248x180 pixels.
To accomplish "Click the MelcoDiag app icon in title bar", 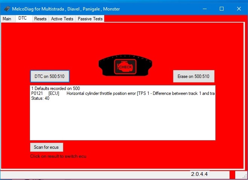I will (x=7, y=8).
